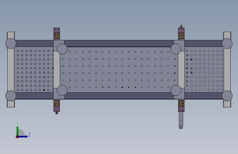The height and width of the screenshot is (154, 238).
Task: Select the dark bottom long frame rail
Action: (119, 96)
